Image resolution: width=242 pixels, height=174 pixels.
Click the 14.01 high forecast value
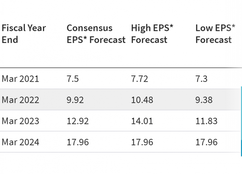[x=142, y=121]
